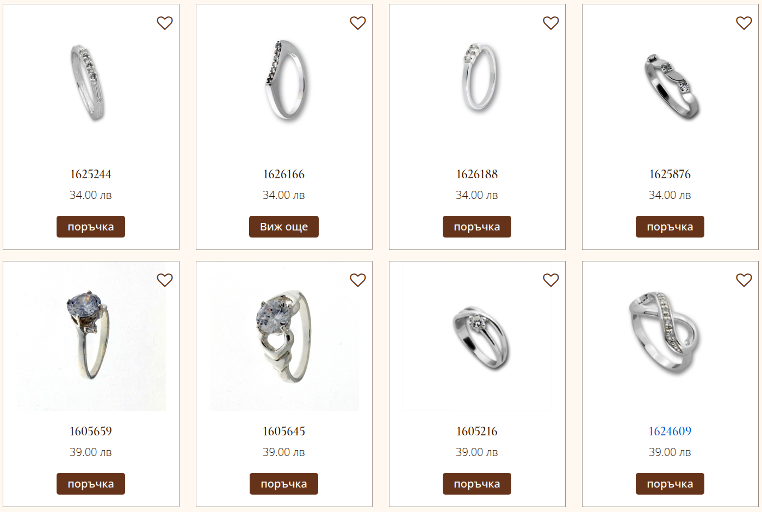Open product title 1626188

tap(477, 174)
